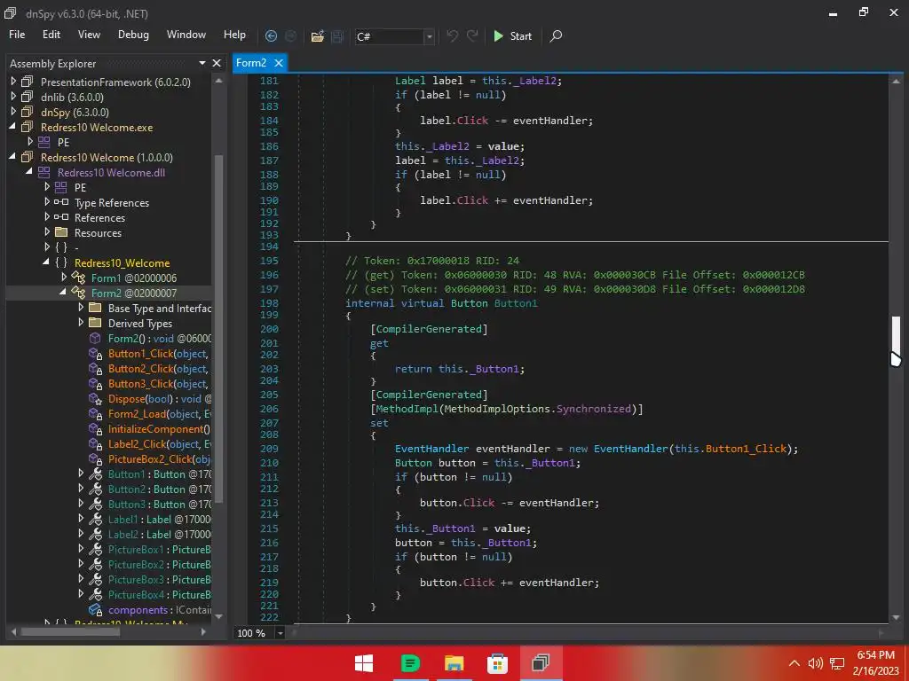The width and height of the screenshot is (909, 681).
Task: Collapse the Redress10 Welcome.exe node
Action: pyautogui.click(x=12, y=127)
